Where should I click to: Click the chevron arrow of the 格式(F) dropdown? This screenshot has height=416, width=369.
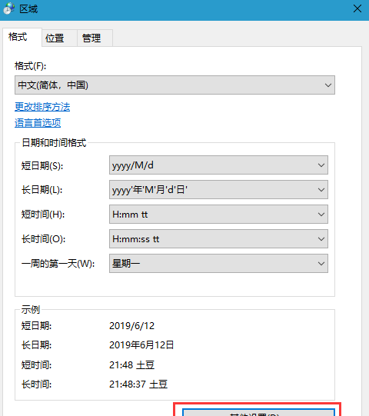point(328,85)
